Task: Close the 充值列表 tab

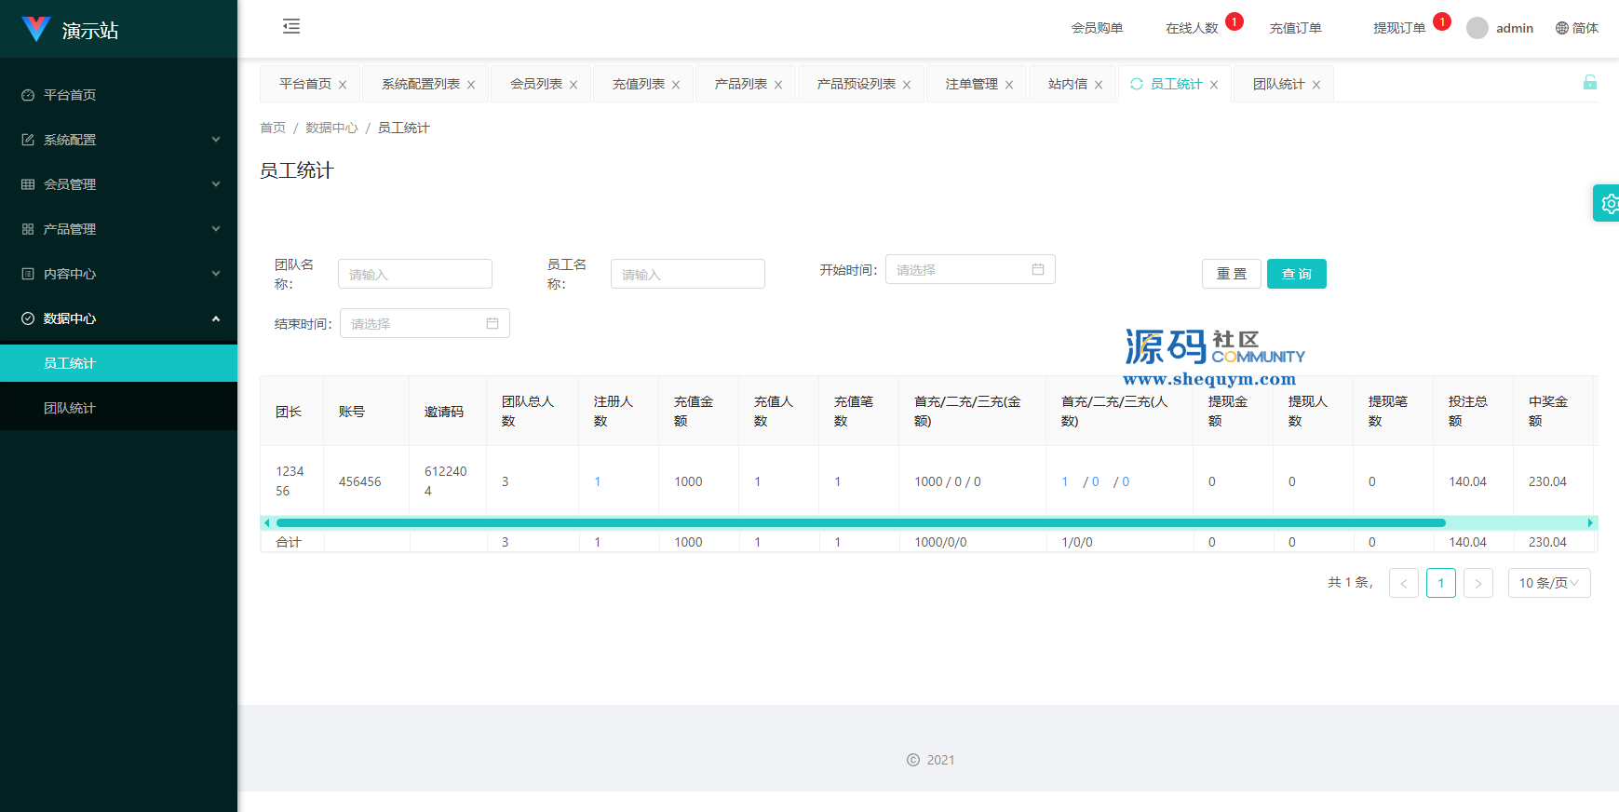Action: coord(676,85)
